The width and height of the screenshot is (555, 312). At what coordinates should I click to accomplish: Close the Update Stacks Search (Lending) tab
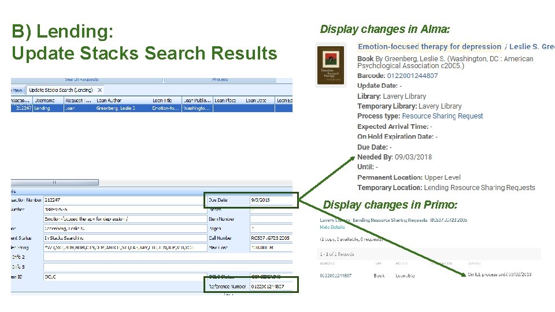(100, 90)
